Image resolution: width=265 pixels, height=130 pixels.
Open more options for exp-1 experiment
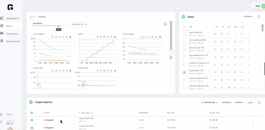tap(253, 128)
